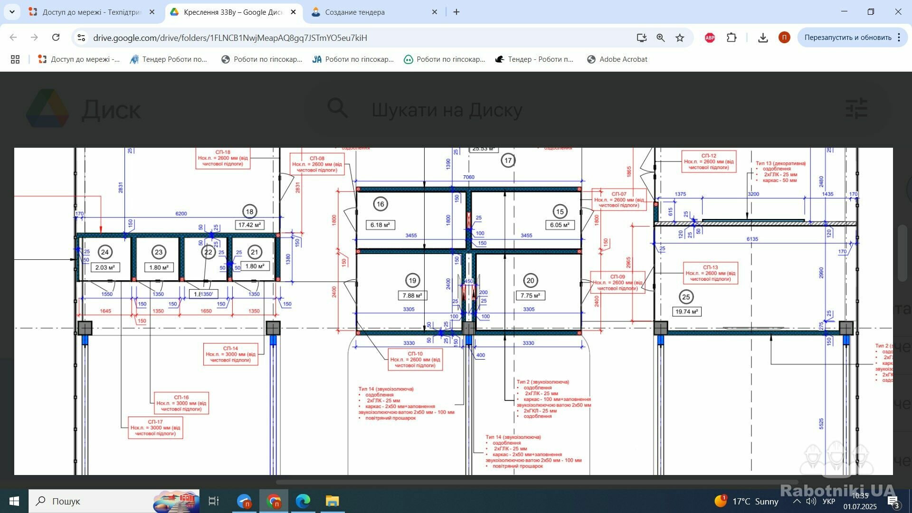Open the Тендер Роботи по bookmark
912x513 pixels.
(169, 59)
